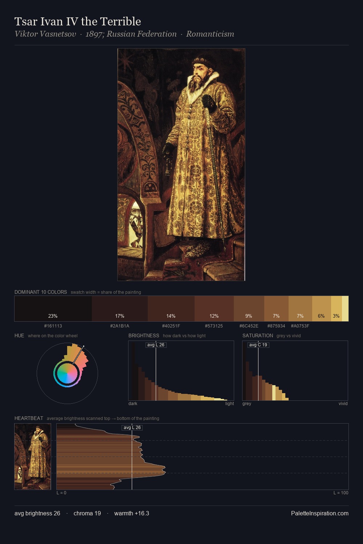The image size is (363, 544).
Task: Click the title "Tsar Ivan IV the Terrible"
Action: pyautogui.click(x=78, y=21)
